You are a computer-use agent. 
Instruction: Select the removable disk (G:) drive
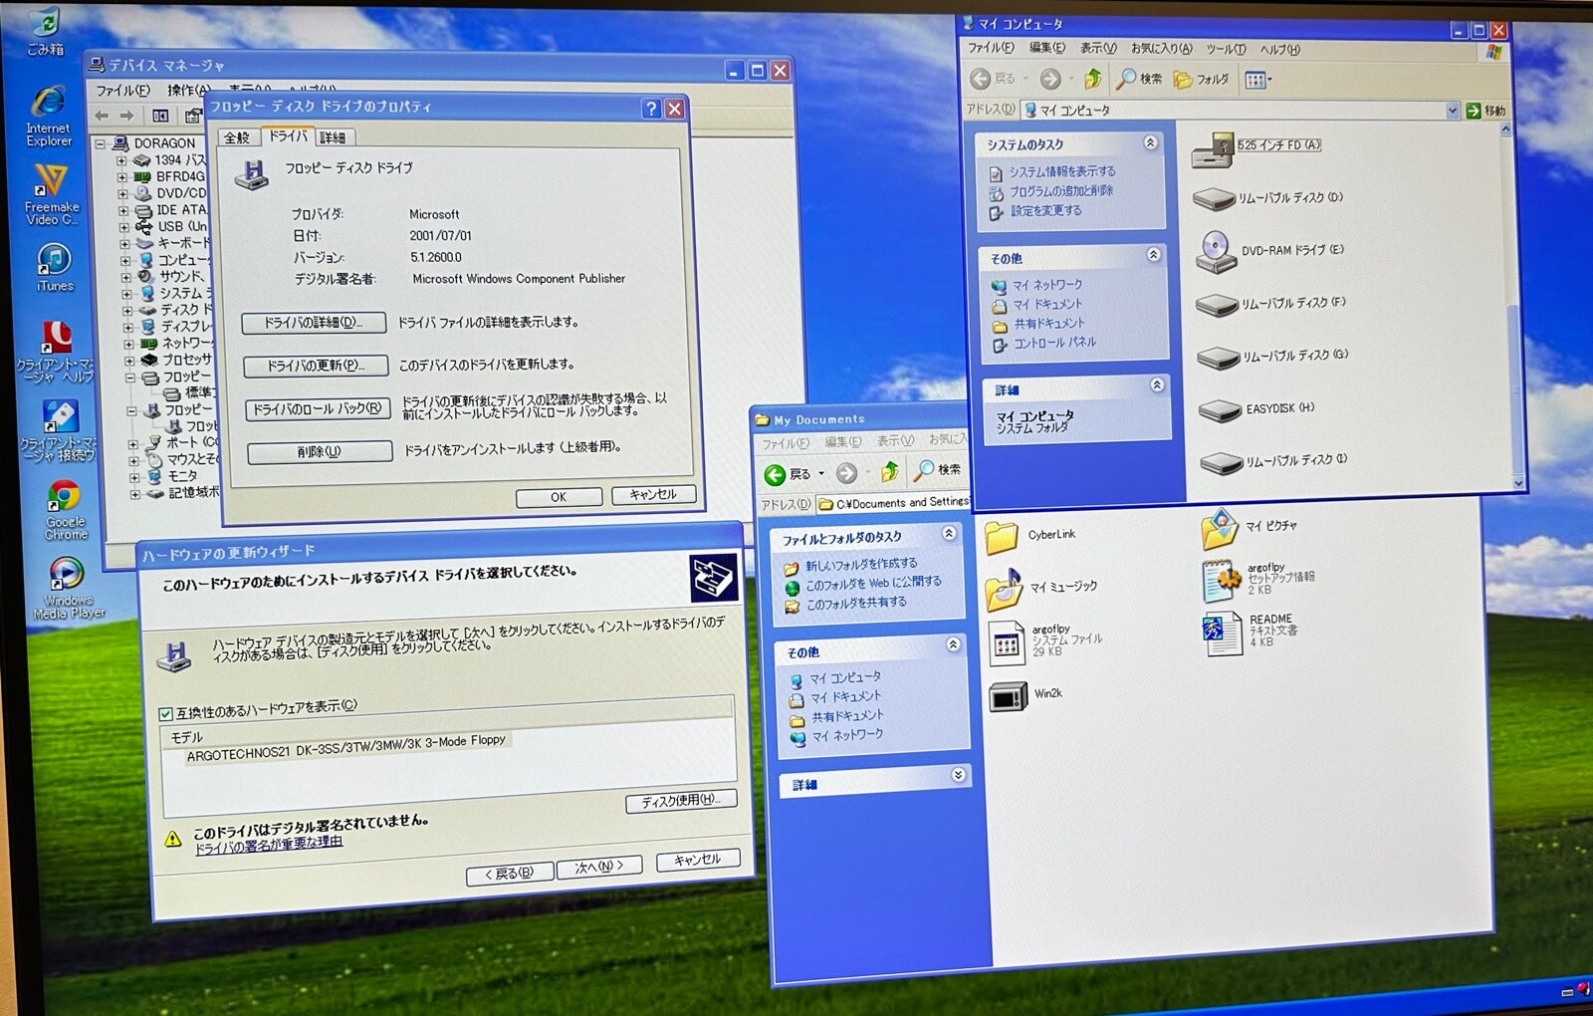tap(1273, 356)
